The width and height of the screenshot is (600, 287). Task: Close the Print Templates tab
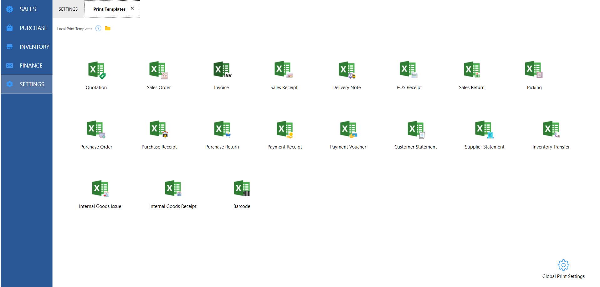(x=132, y=8)
